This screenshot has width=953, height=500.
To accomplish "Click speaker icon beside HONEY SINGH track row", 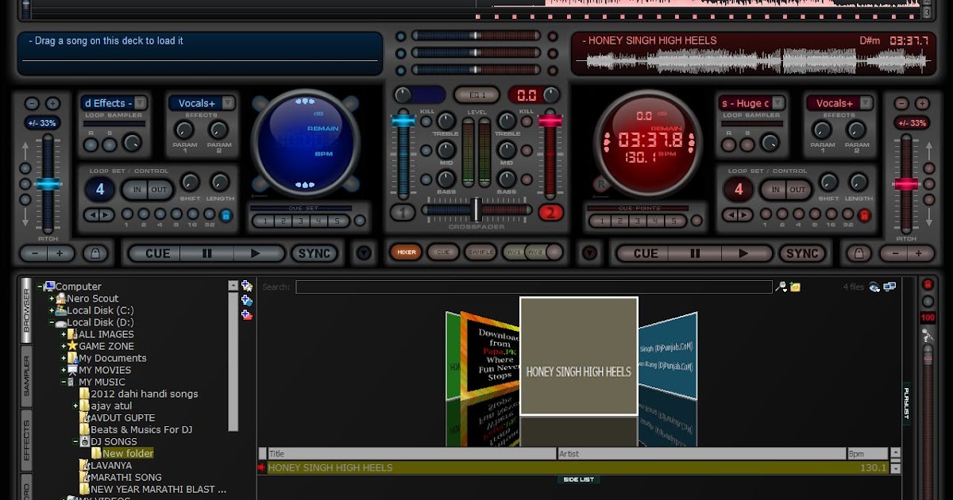I will coord(261,467).
